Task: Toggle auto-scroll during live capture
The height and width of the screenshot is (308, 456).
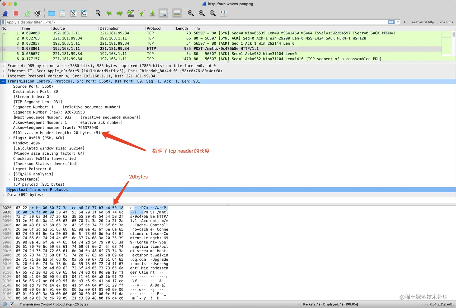Action: [x=163, y=13]
